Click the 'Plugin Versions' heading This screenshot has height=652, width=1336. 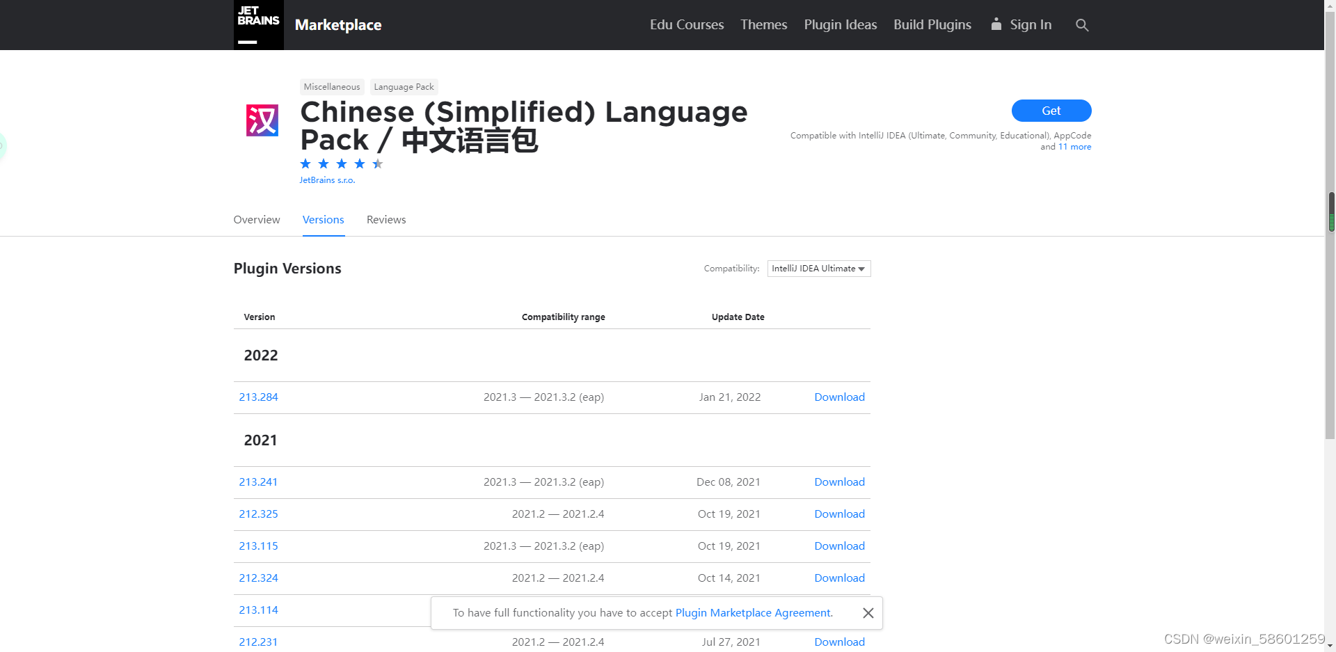tap(287, 269)
